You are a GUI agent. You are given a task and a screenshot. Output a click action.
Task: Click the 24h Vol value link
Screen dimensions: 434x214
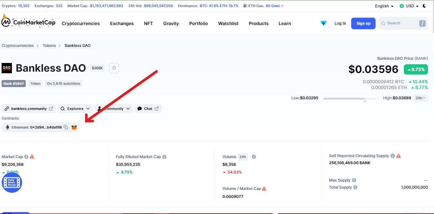pos(158,6)
